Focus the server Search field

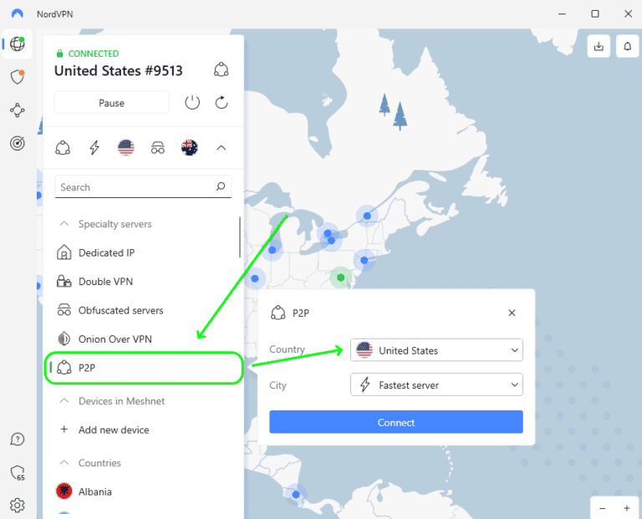pyautogui.click(x=143, y=186)
